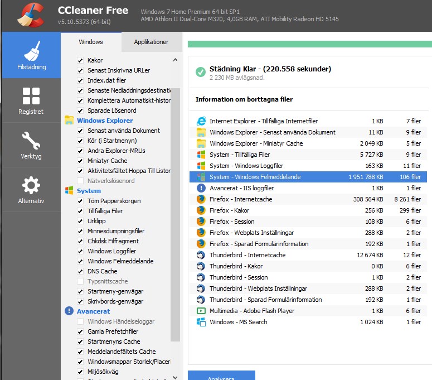432x380 pixels.
Task: Click Firefox icon of Firefox - Session row
Action: 201,222
